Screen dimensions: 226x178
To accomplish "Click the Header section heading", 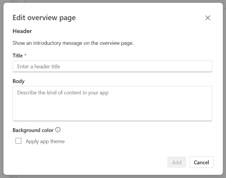I will (22, 31).
